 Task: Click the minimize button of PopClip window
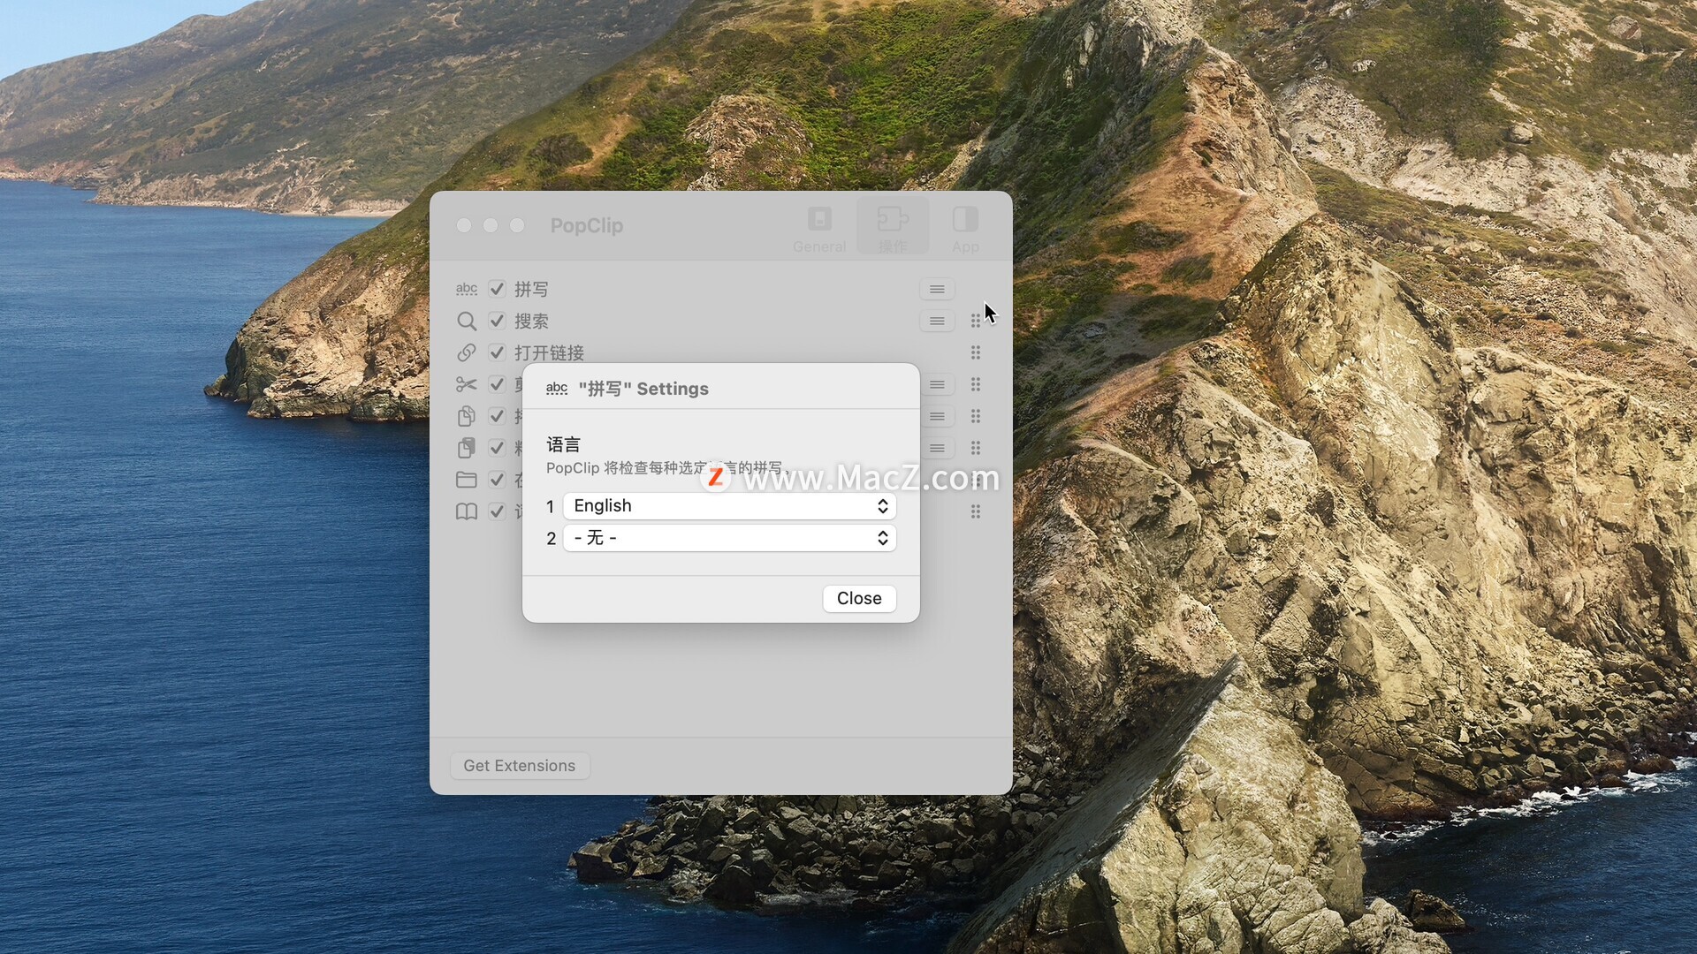491,225
